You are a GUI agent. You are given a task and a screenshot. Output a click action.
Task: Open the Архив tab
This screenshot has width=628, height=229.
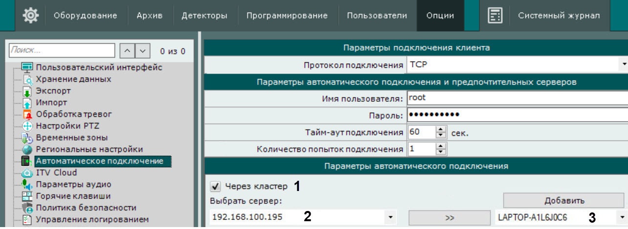point(149,16)
